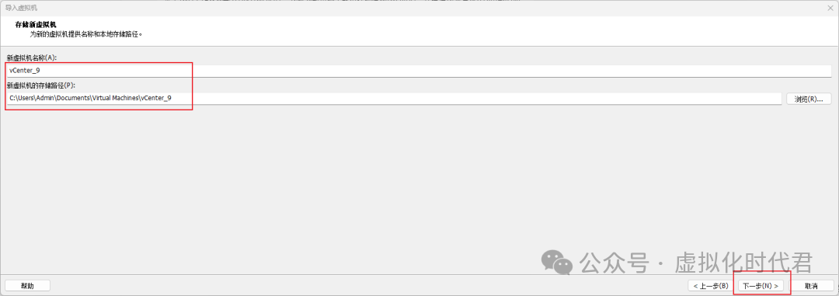The image size is (839, 296).
Task: Close the 导入虚拟机 dialog window
Action: [x=830, y=8]
